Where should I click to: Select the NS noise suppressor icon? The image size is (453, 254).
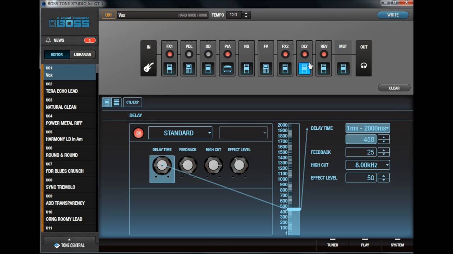pyautogui.click(x=247, y=68)
